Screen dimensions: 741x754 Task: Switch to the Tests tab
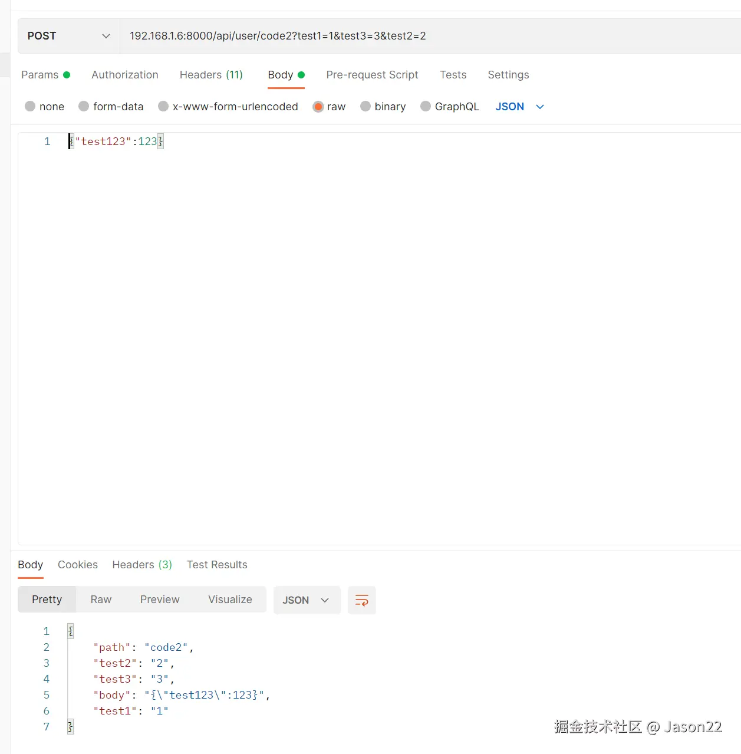click(x=453, y=75)
